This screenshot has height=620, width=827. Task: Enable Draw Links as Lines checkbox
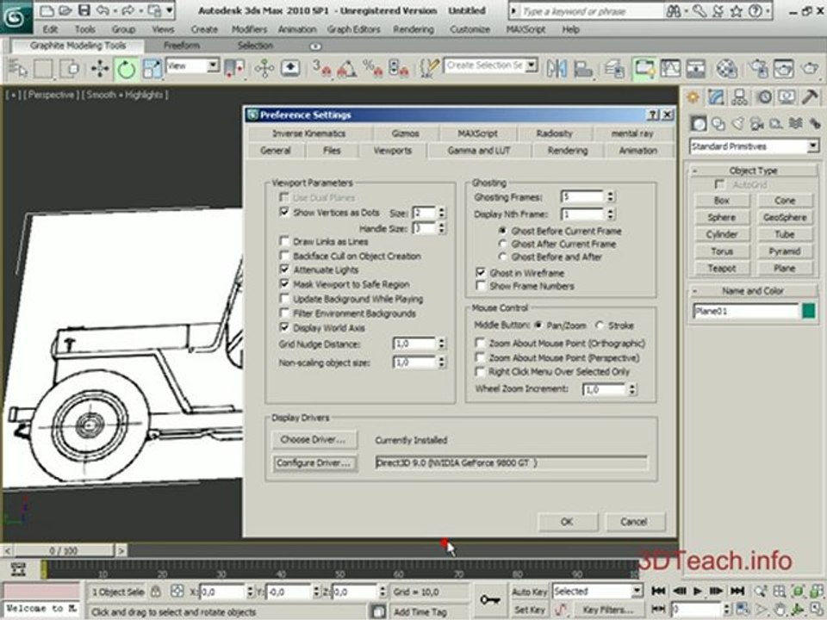coord(284,241)
